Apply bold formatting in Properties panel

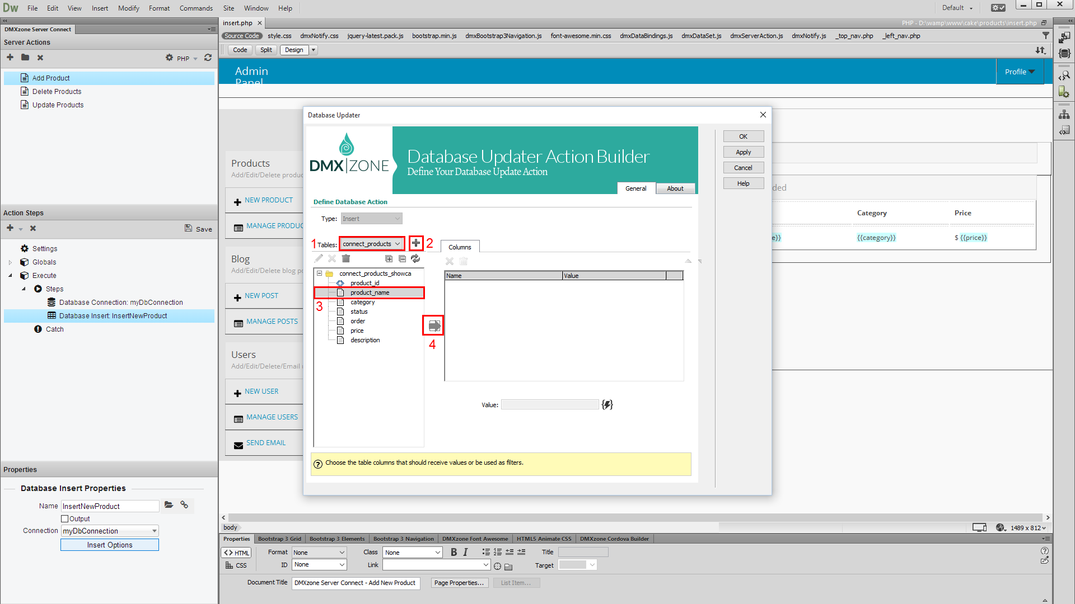tap(454, 552)
